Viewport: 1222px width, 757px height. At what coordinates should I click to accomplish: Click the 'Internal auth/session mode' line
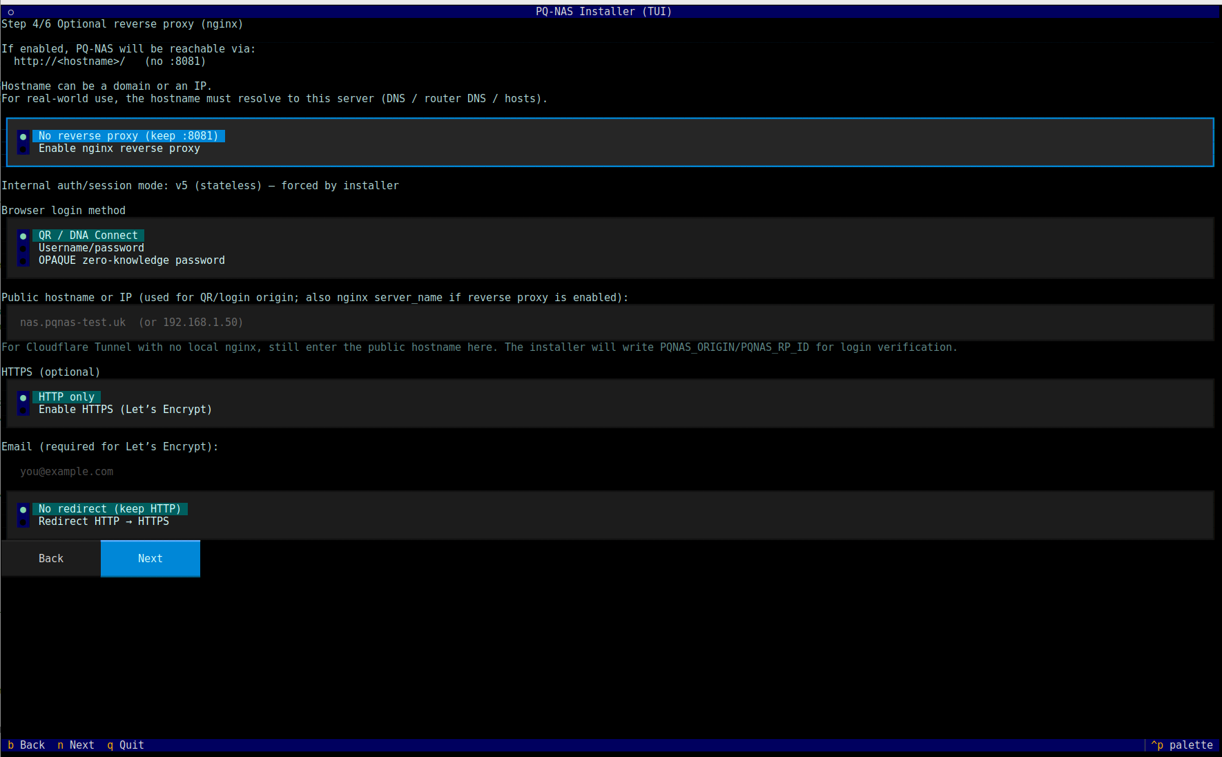click(200, 186)
